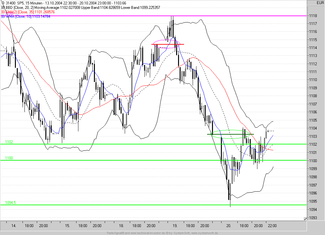
Task: Select the green 1094.5 support line label
Action: point(10,202)
